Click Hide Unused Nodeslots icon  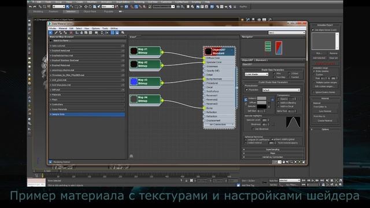pos(82,32)
